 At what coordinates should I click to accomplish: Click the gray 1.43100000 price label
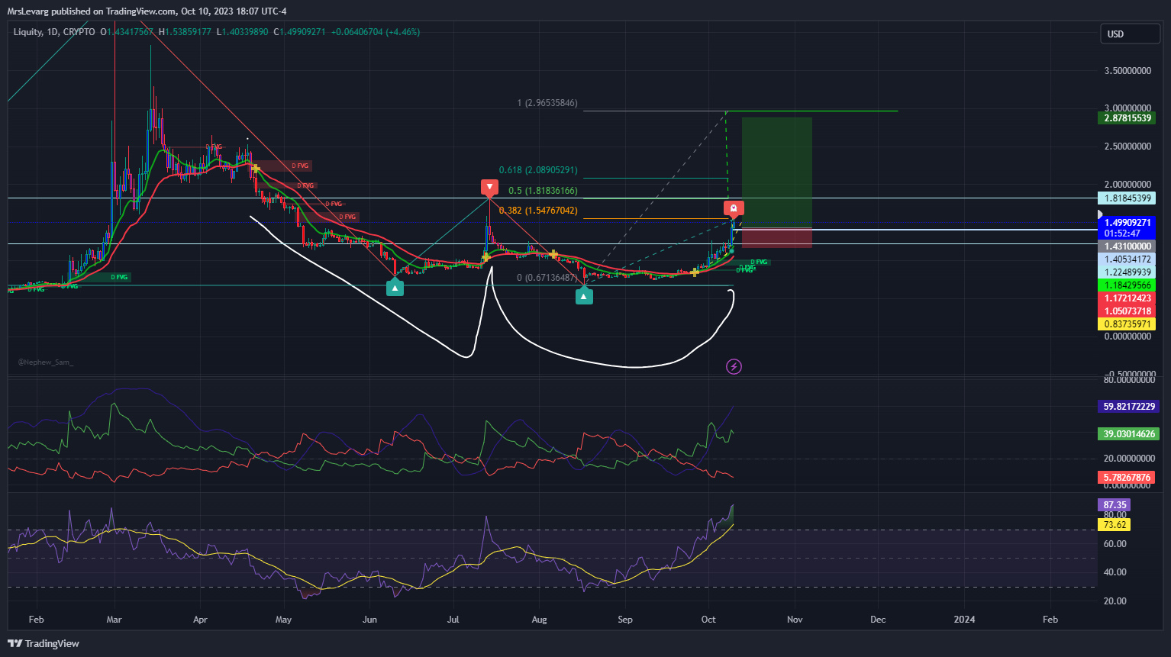point(1127,246)
